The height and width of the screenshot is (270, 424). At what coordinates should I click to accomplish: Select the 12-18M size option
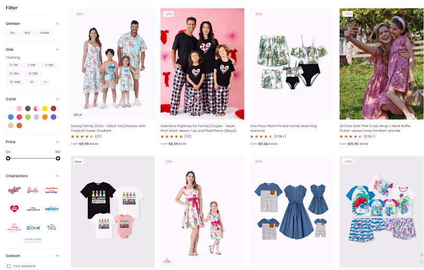coord(33,73)
